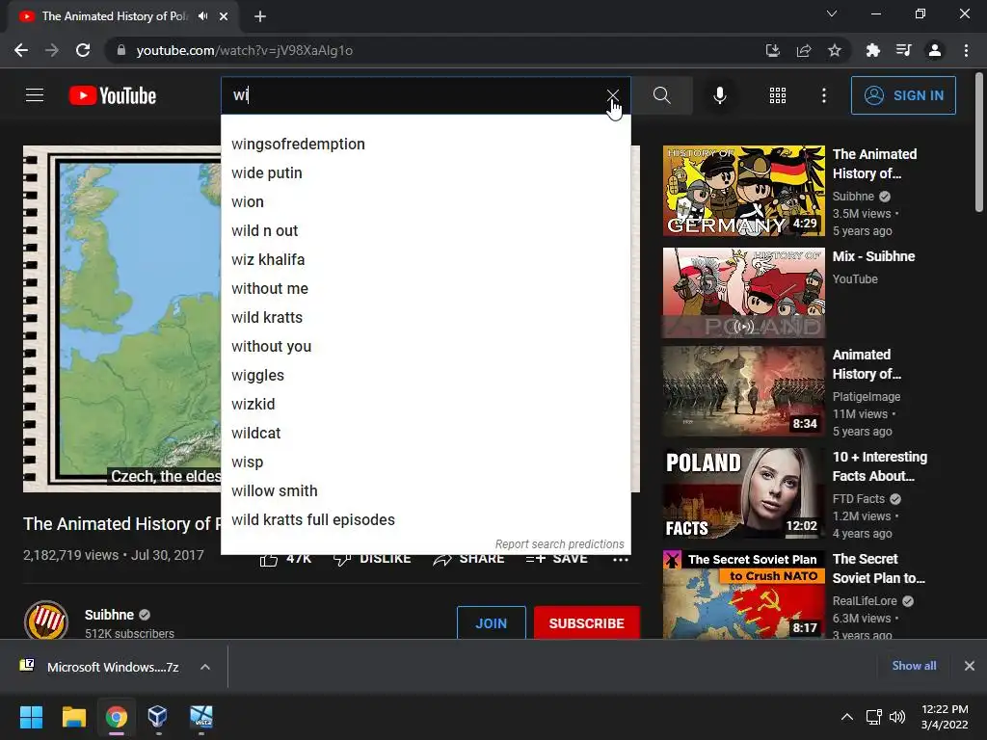Open 10+ Interesting Facts About video title
This screenshot has height=740, width=987.
[x=879, y=466]
